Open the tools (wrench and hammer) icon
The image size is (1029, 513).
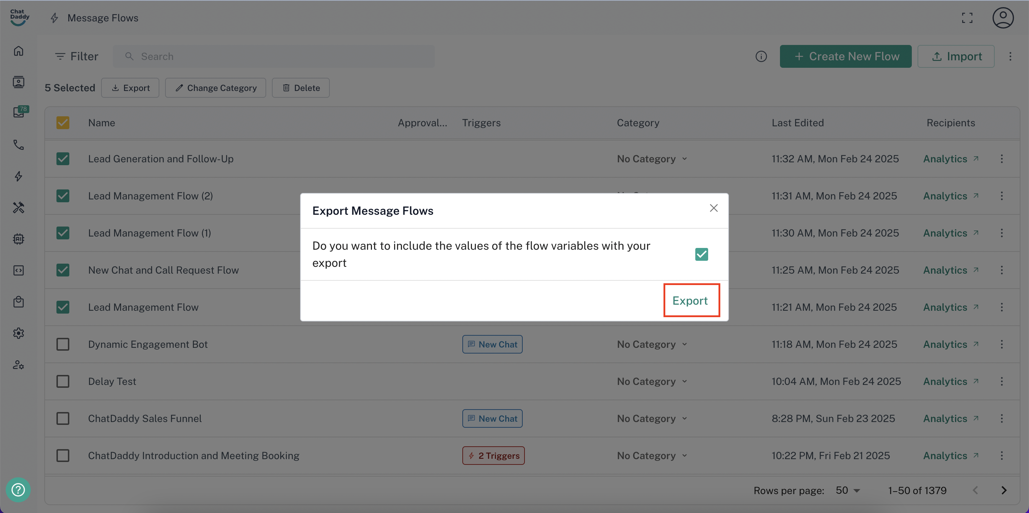click(x=18, y=207)
